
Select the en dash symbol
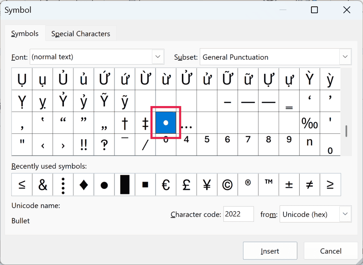228,101
